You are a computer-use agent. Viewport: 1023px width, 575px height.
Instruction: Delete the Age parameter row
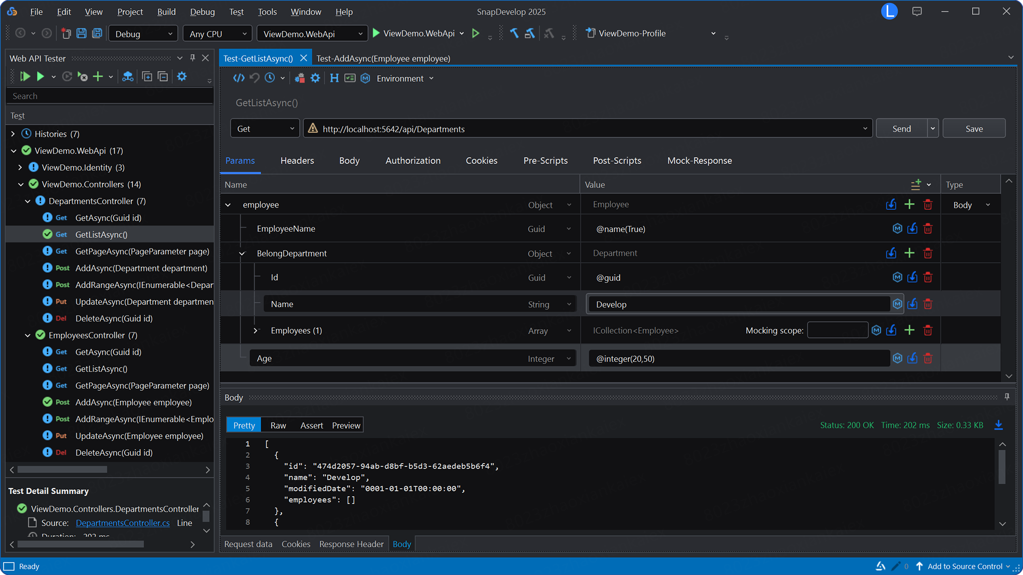pyautogui.click(x=928, y=358)
